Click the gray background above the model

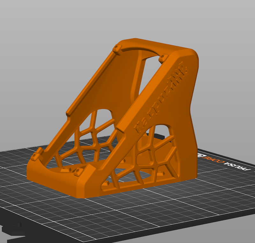tap(127, 19)
